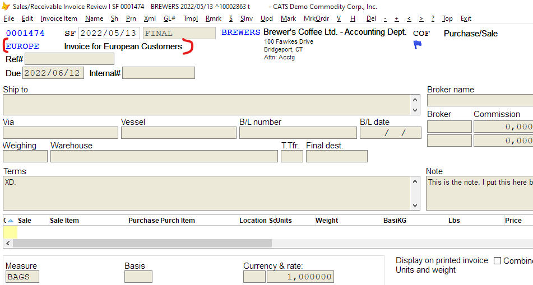Go to previous record with < menu
The image size is (533, 285).
pos(409,18)
